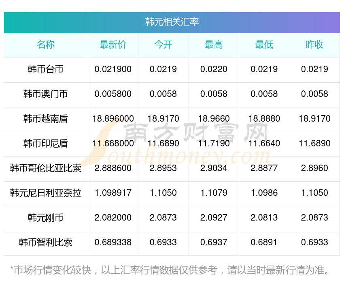Click the lowest value 2.0813
This screenshot has height=283, width=344.
[x=264, y=218]
